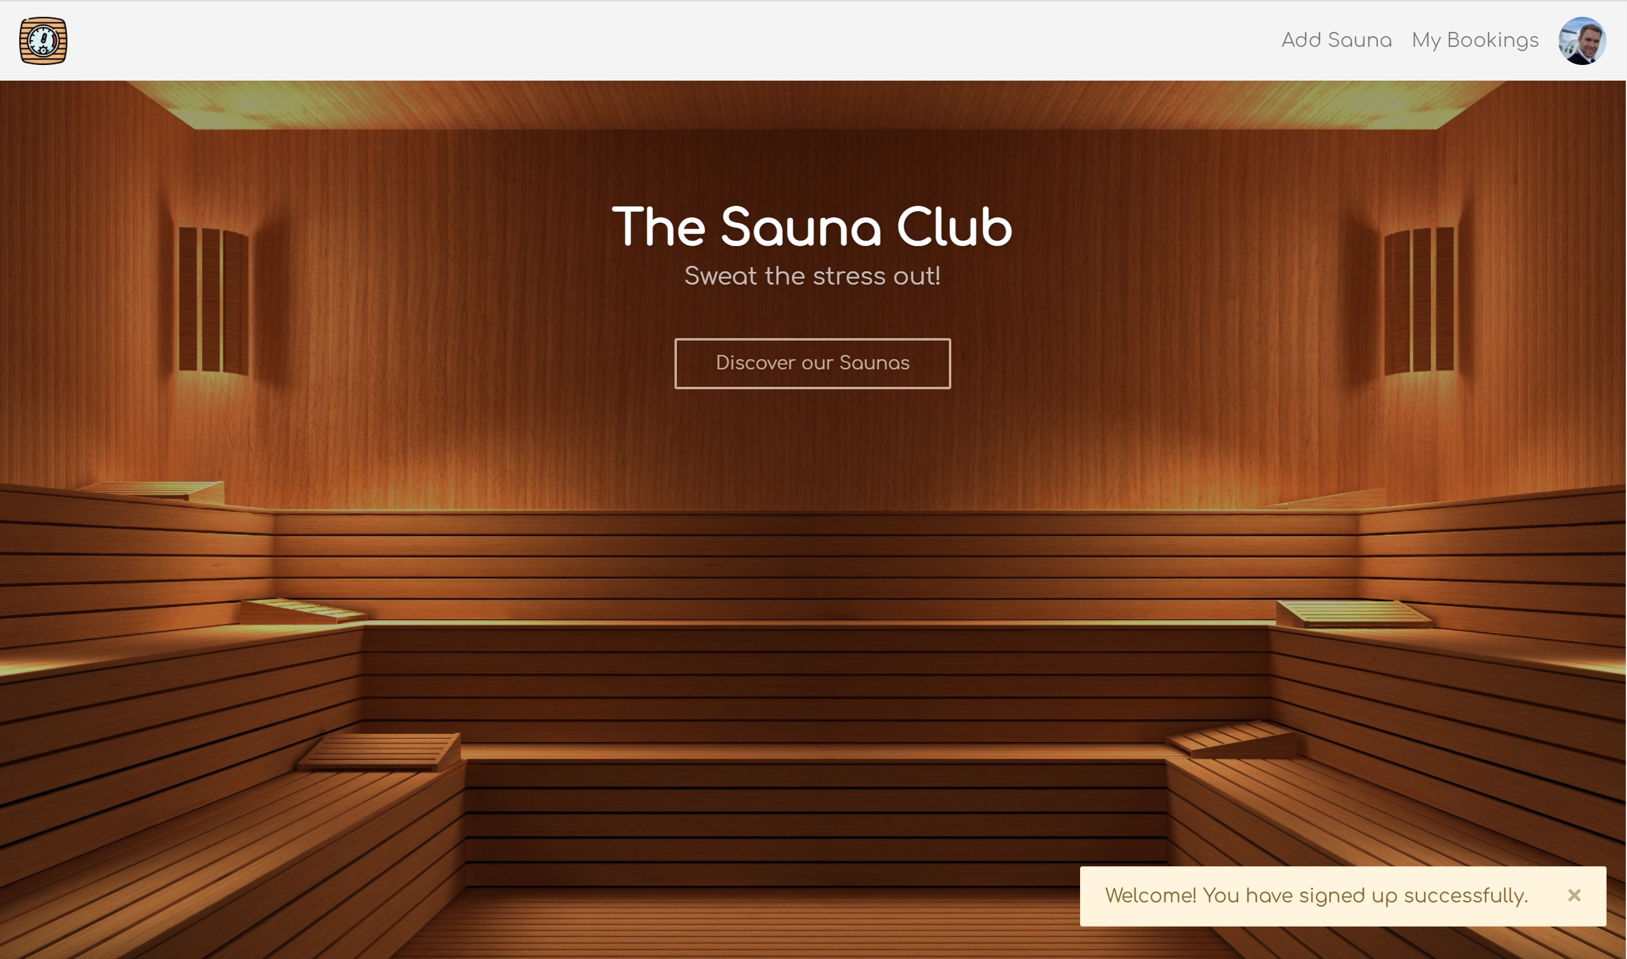This screenshot has width=1627, height=959.
Task: Go to My Bookings
Action: (x=1475, y=40)
